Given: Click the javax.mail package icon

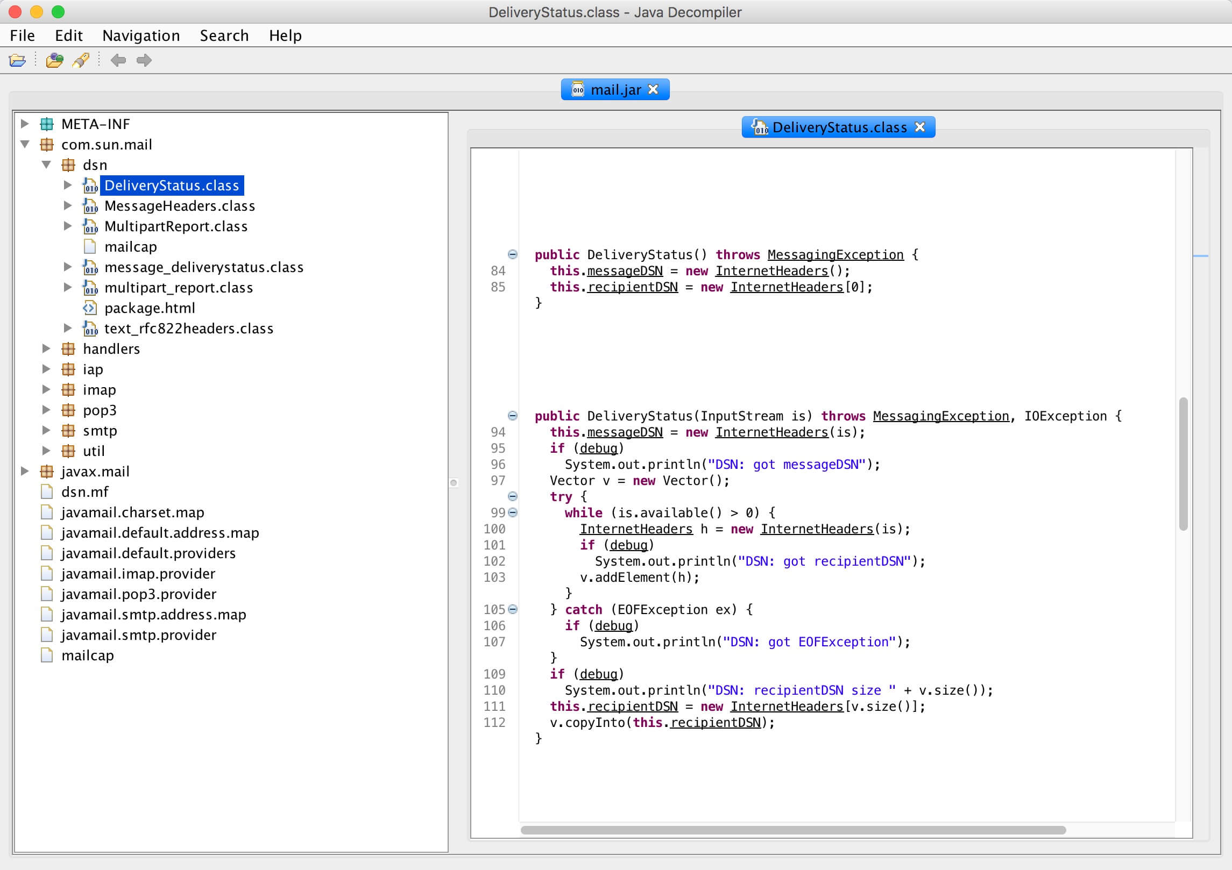Looking at the screenshot, I should (x=47, y=472).
